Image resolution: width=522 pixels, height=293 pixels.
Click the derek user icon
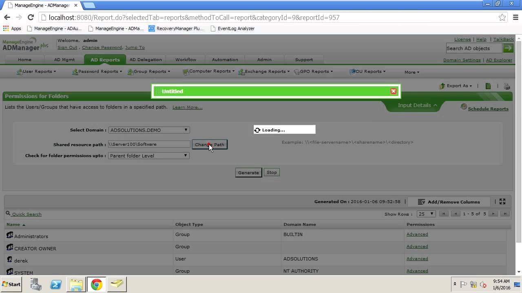[x=10, y=259]
